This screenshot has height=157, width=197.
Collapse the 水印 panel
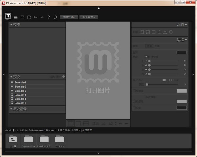tap(186, 25)
